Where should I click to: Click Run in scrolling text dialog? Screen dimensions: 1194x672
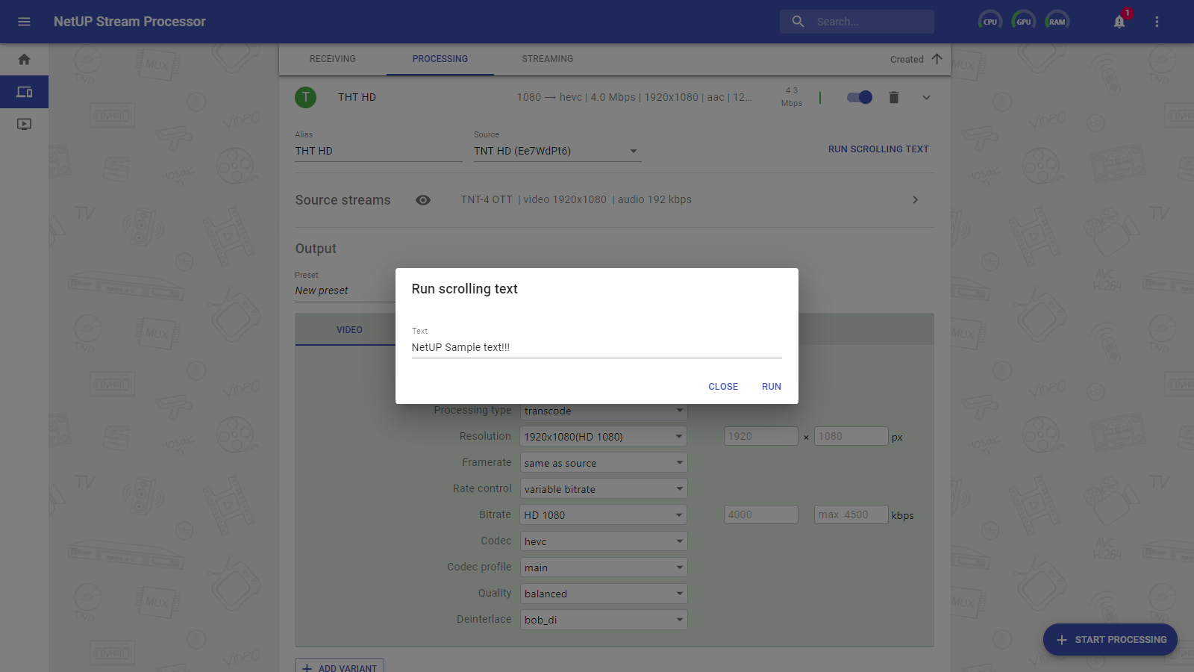(x=772, y=386)
